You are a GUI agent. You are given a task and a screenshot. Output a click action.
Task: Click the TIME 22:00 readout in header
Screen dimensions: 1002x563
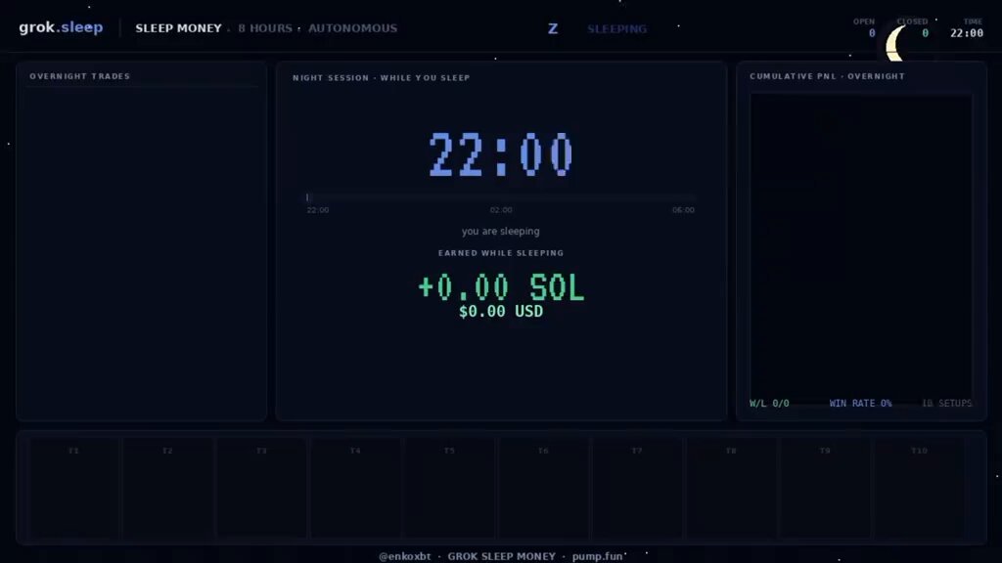point(966,27)
